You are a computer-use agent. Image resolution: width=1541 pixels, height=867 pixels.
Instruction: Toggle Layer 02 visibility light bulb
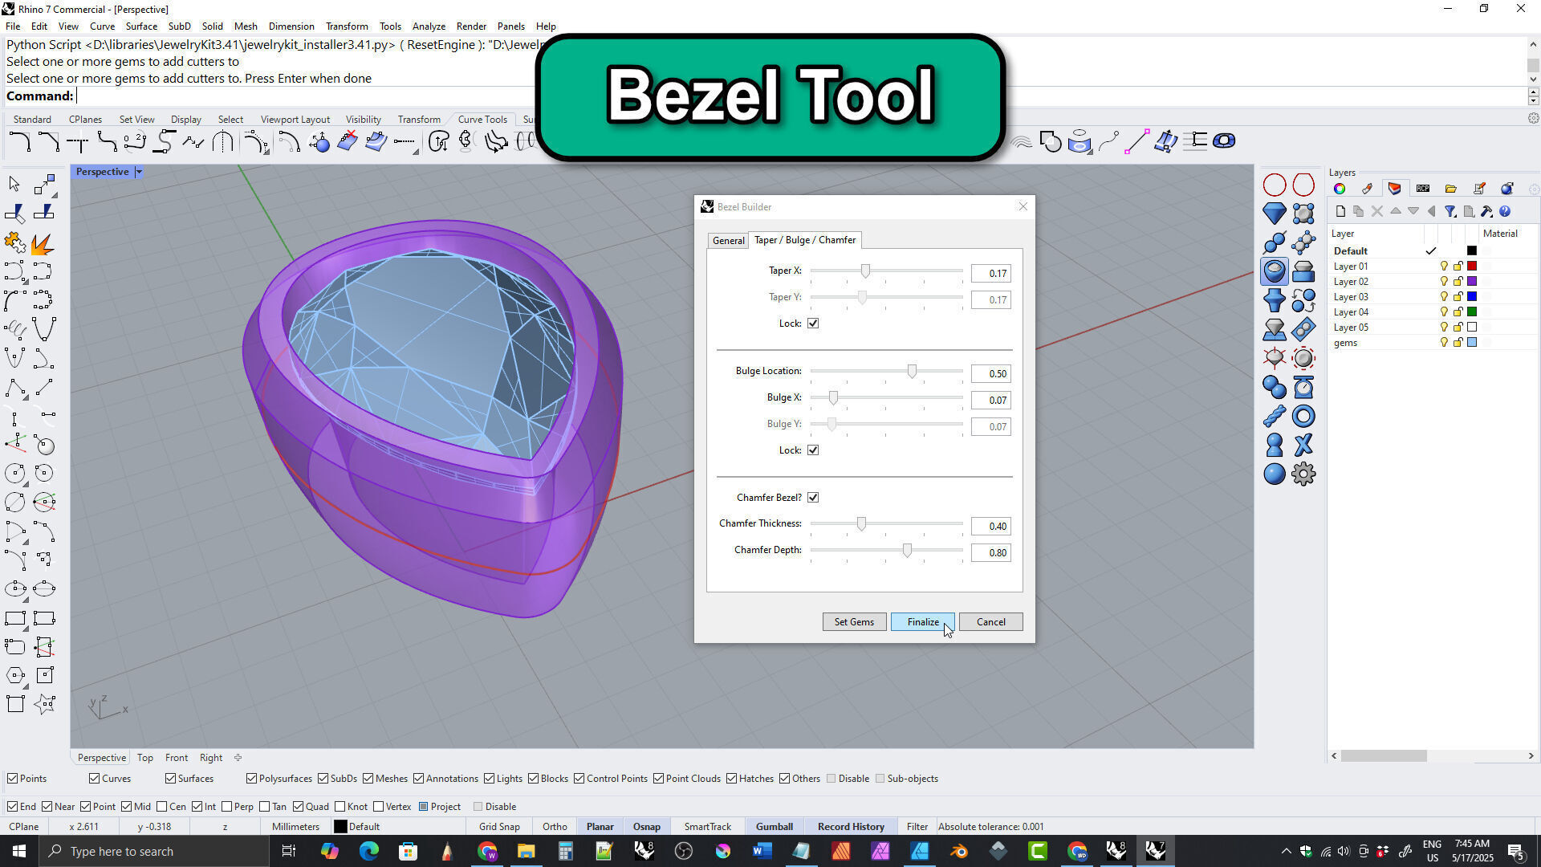(x=1444, y=282)
